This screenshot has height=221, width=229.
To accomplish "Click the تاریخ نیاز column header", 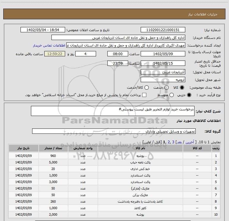I will click(23, 148).
